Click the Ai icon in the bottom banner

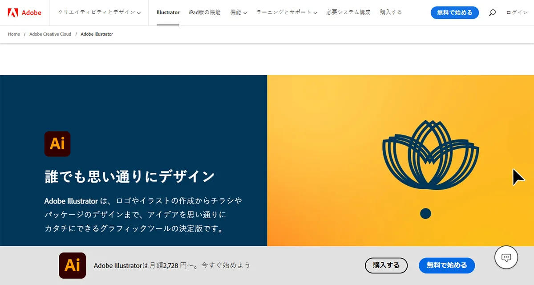(x=73, y=265)
